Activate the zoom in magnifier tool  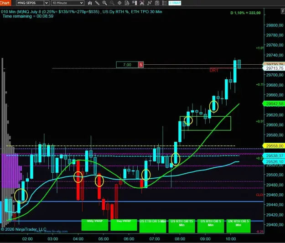click(104, 3)
